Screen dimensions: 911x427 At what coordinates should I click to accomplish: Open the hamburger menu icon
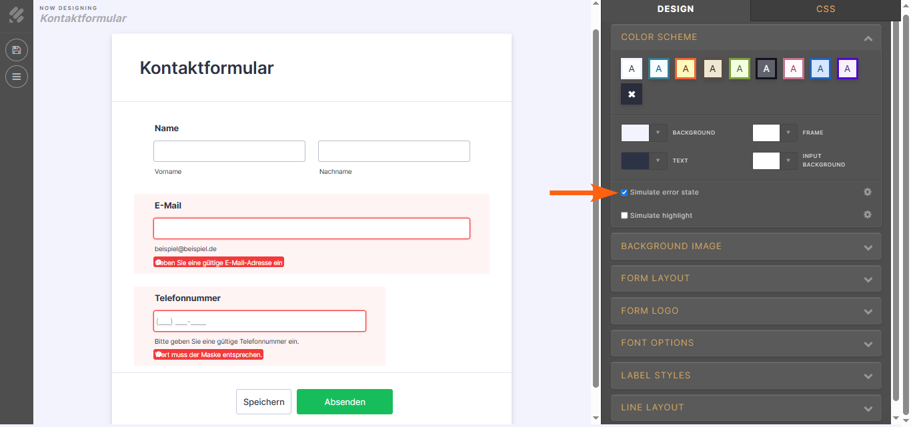(x=17, y=77)
